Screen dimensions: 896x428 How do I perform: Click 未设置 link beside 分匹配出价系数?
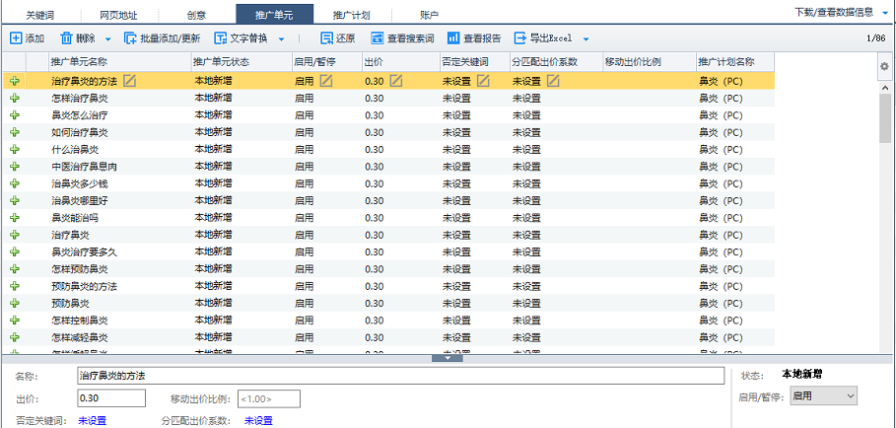point(259,421)
